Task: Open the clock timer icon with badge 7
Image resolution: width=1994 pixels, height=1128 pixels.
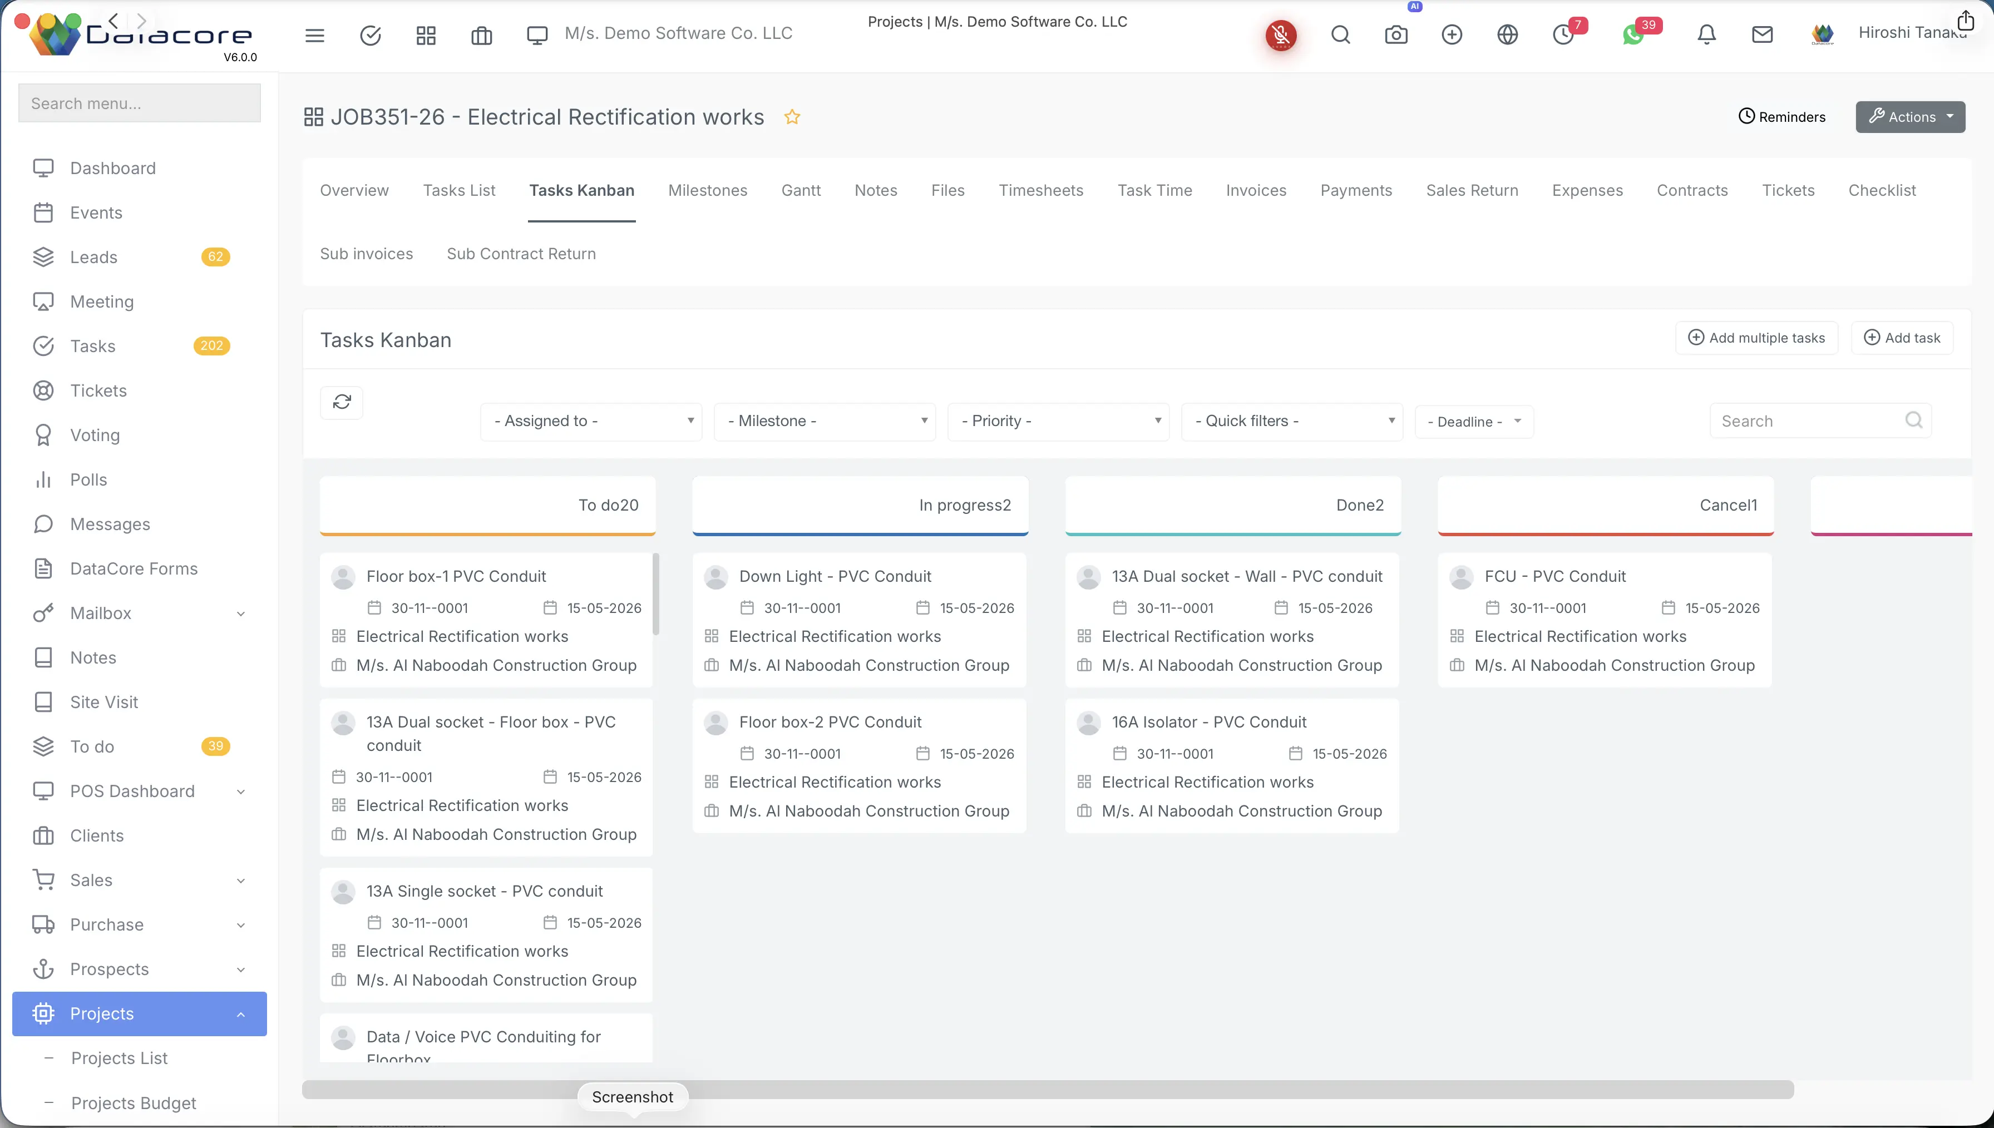Action: point(1563,35)
